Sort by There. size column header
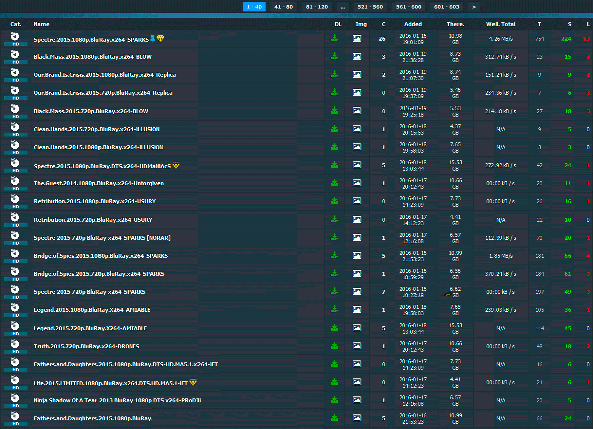Viewport: 593px width, 429px height. pyautogui.click(x=455, y=24)
